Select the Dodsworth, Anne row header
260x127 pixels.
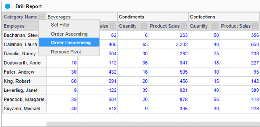point(22,63)
